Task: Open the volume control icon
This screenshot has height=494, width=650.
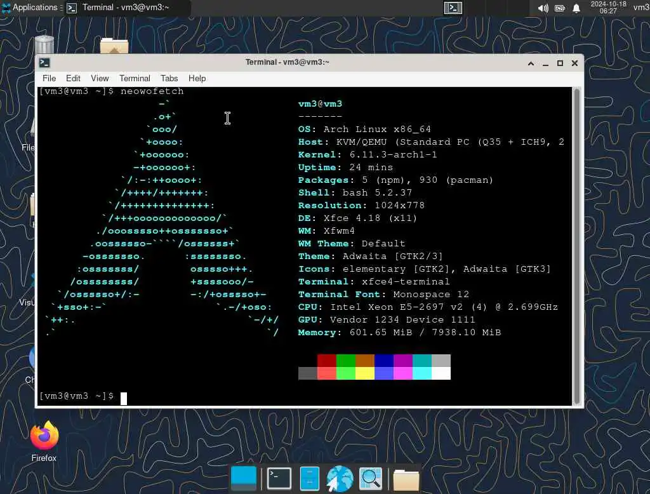Action: coord(543,8)
